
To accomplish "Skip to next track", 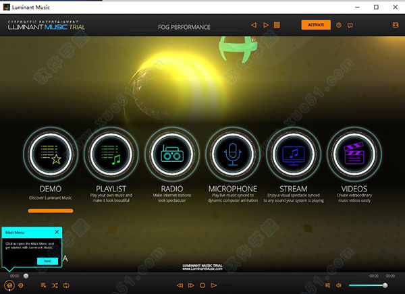I will click(191, 285).
